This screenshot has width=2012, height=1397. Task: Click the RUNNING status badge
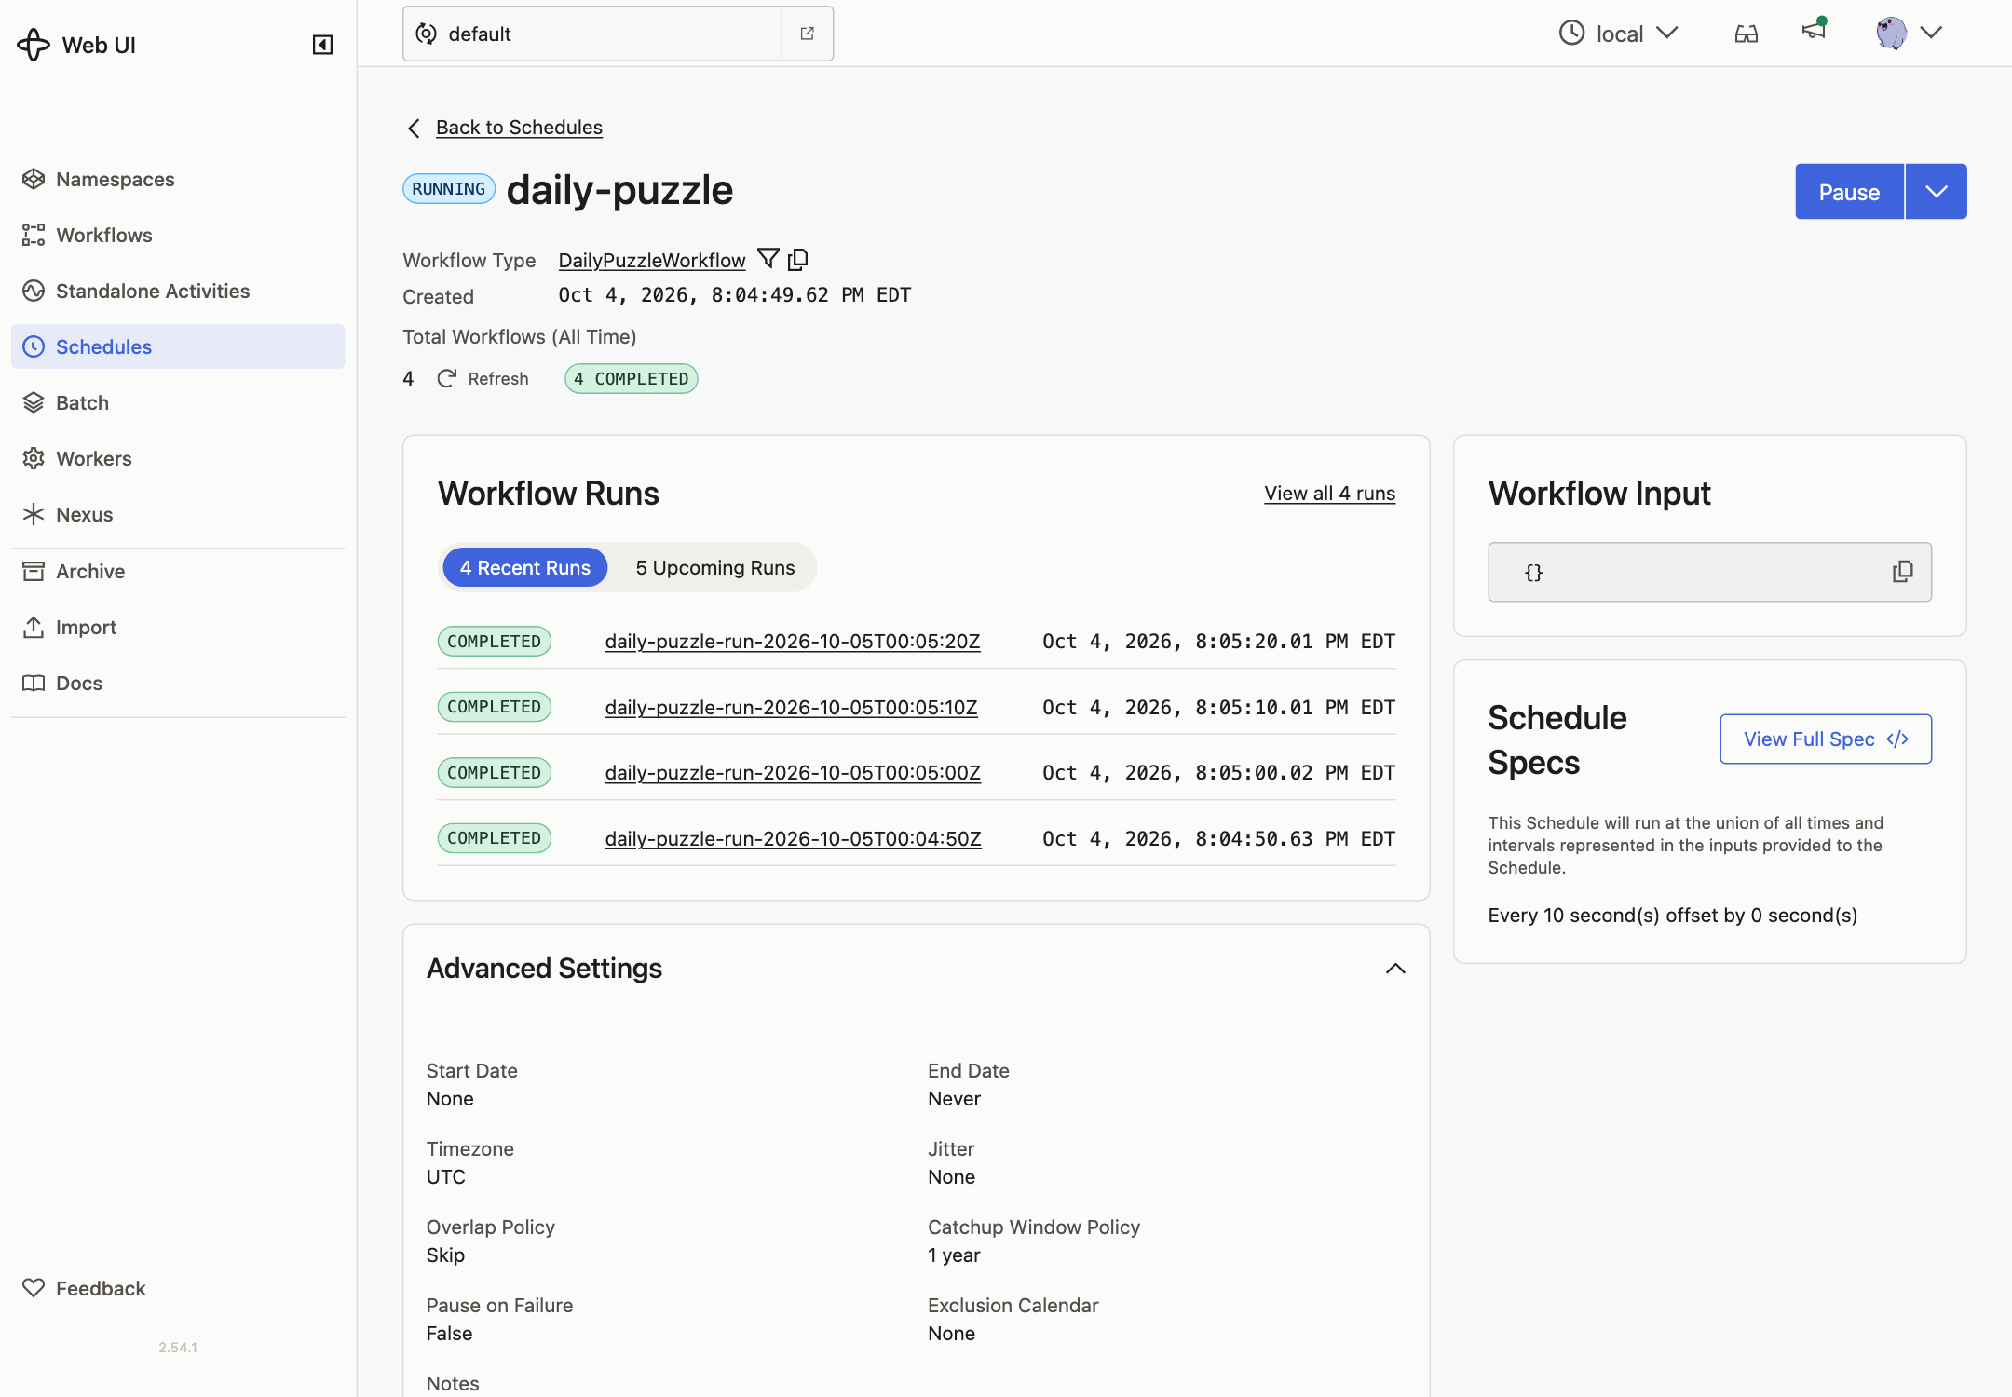pyautogui.click(x=448, y=188)
